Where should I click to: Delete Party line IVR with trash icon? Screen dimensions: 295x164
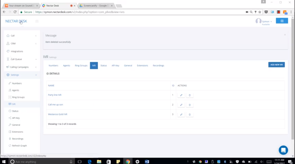[190, 95]
